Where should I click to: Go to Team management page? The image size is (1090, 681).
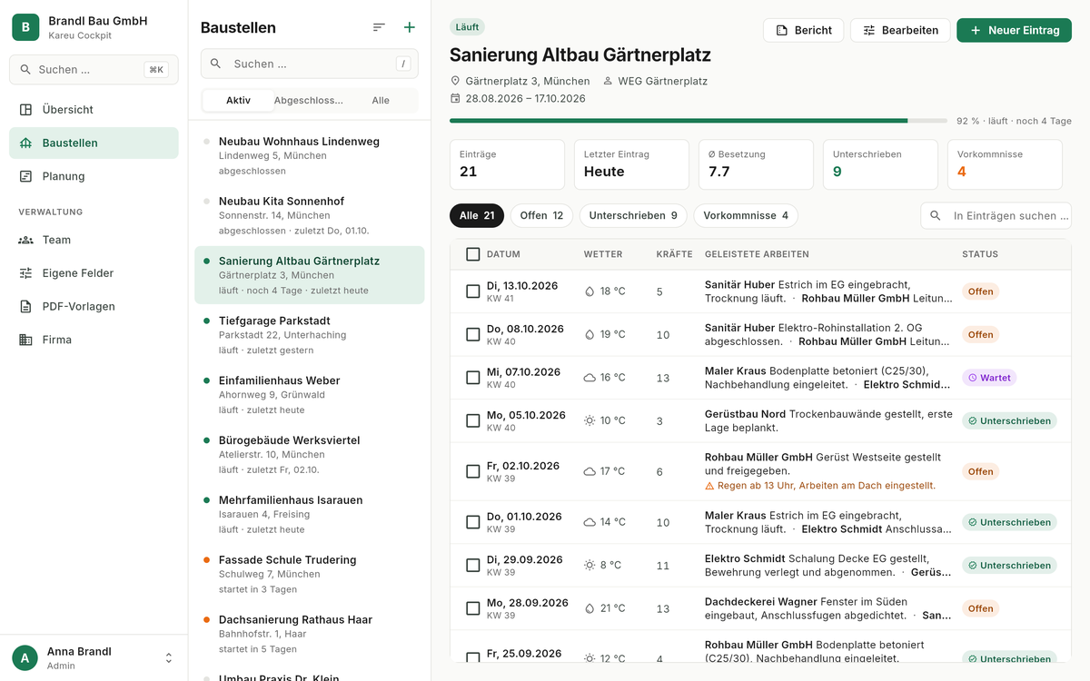(x=94, y=240)
